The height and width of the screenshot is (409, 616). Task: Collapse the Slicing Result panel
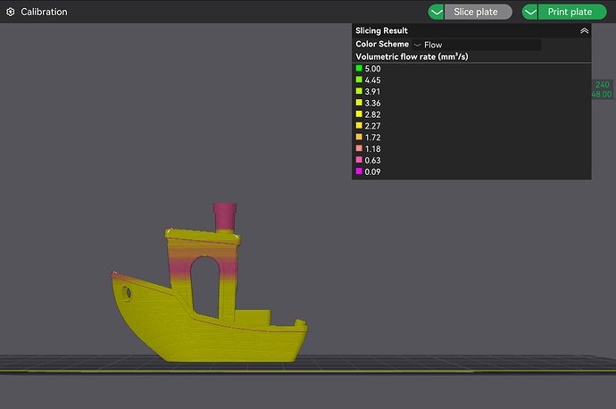[584, 30]
